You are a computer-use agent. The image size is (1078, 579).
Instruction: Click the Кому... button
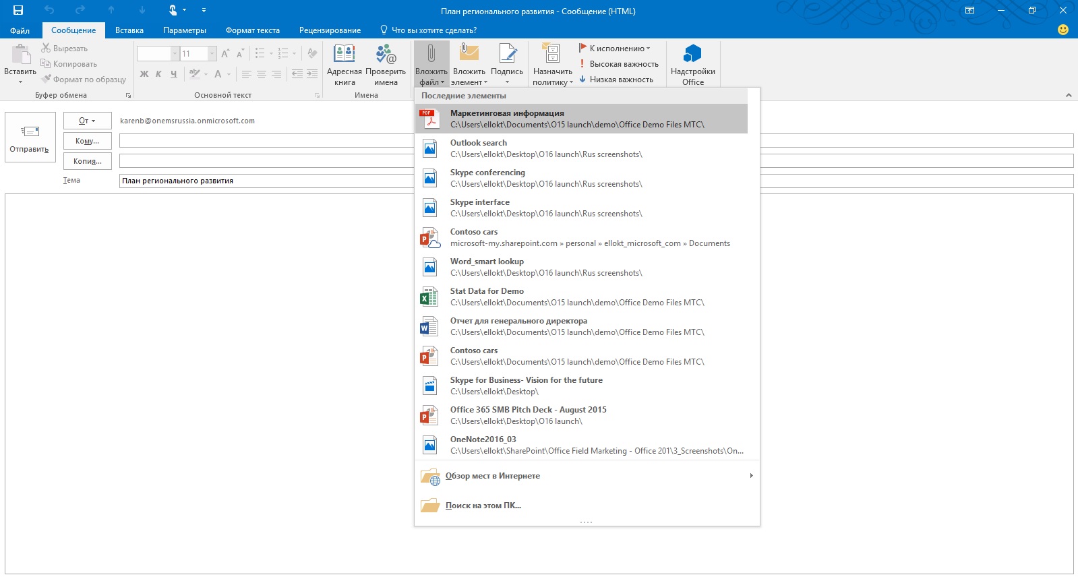click(87, 141)
